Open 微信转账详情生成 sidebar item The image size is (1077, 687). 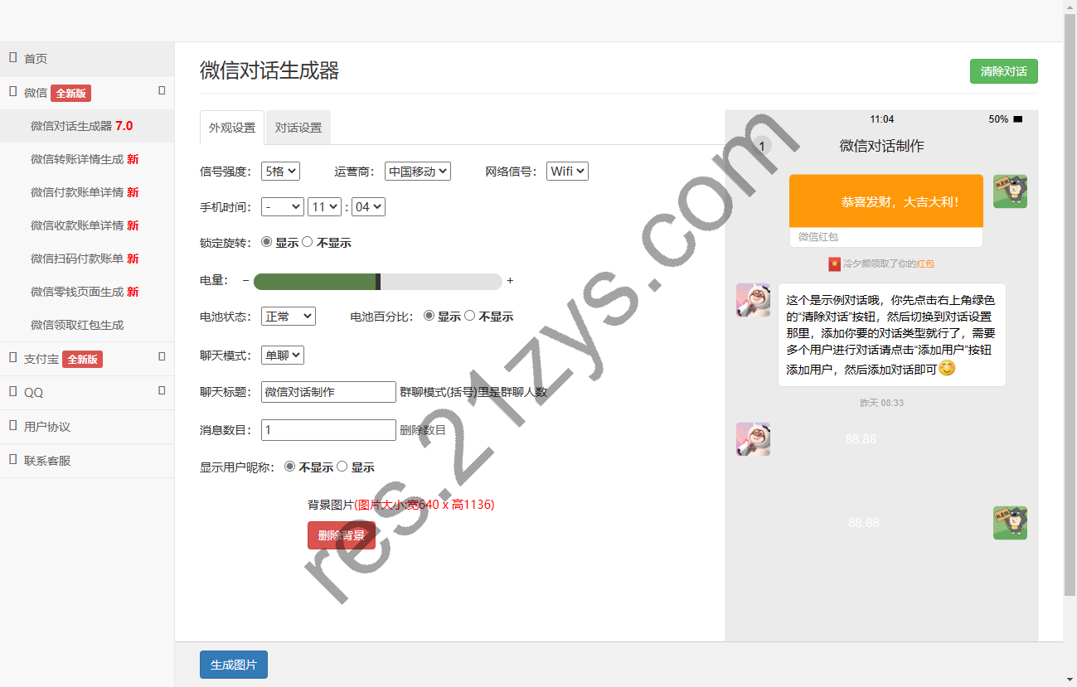tap(87, 159)
